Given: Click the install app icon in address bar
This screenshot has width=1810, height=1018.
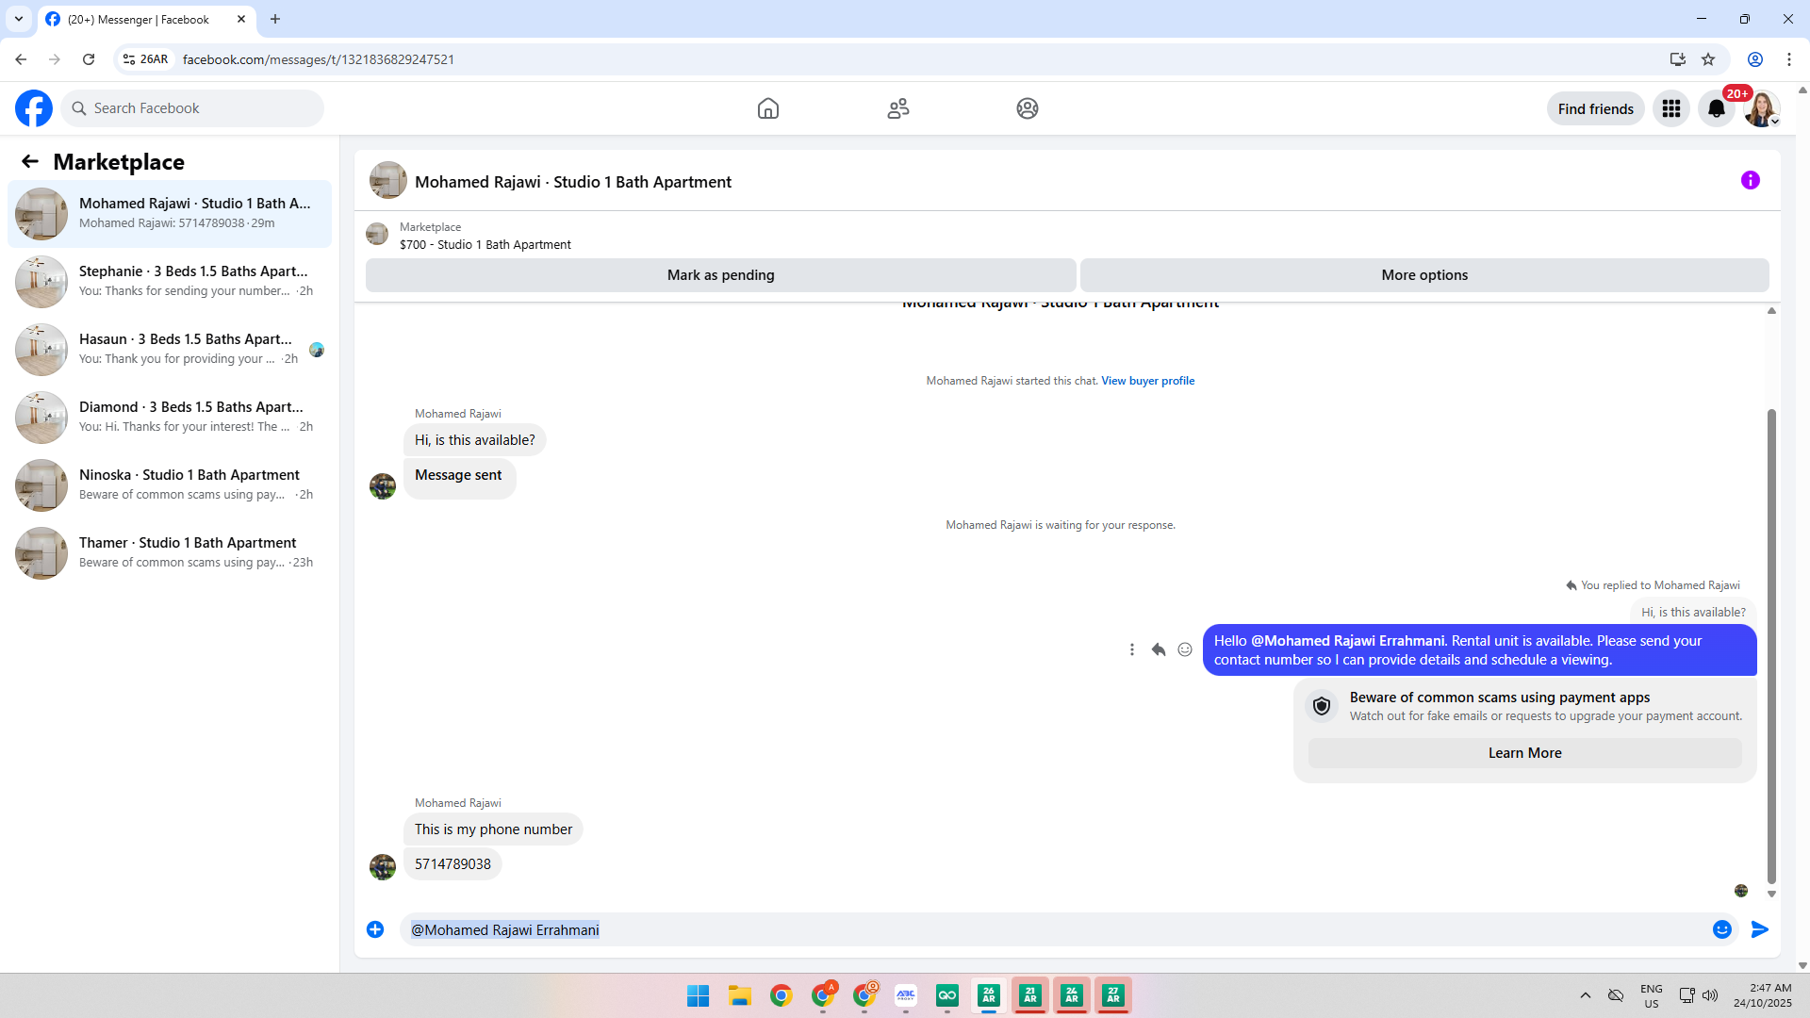Looking at the screenshot, I should click(x=1678, y=59).
